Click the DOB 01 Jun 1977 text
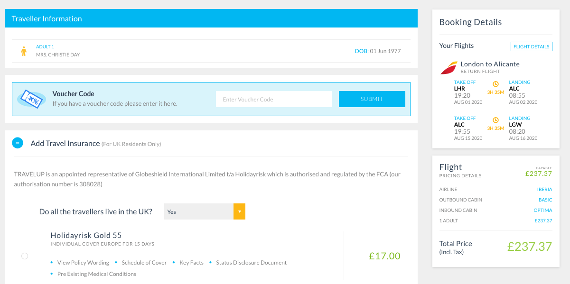 (x=378, y=51)
